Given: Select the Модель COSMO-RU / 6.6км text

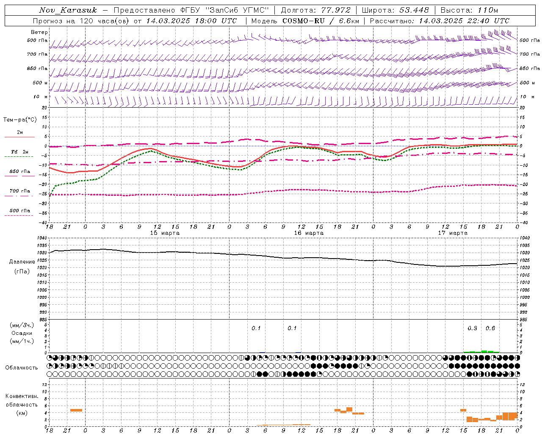Looking at the screenshot, I should tap(305, 21).
